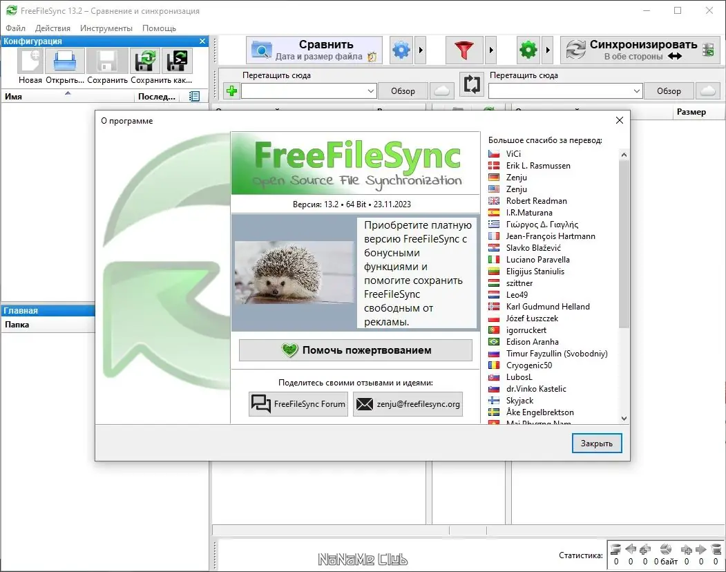Select right cloud storage icon button
The height and width of the screenshot is (572, 726).
pos(707,90)
